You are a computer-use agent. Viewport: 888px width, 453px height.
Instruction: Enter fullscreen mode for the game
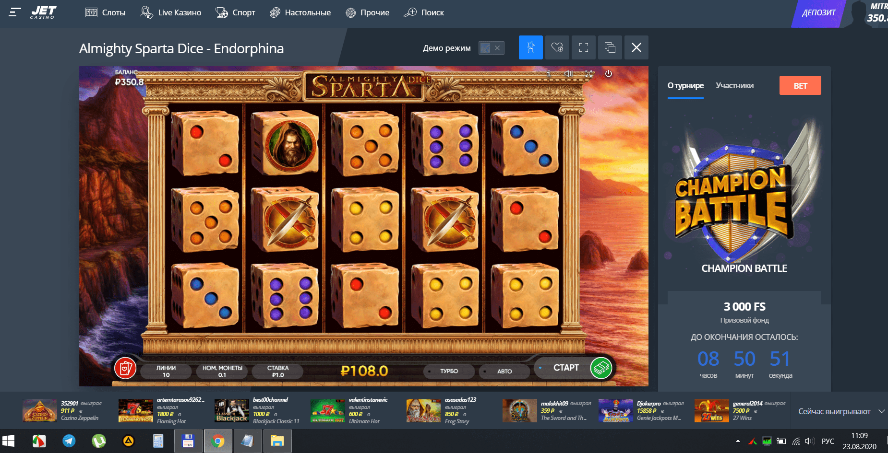click(584, 47)
